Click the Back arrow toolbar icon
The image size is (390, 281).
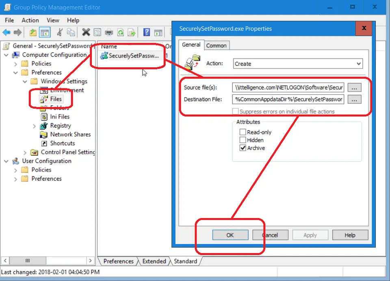click(6, 32)
